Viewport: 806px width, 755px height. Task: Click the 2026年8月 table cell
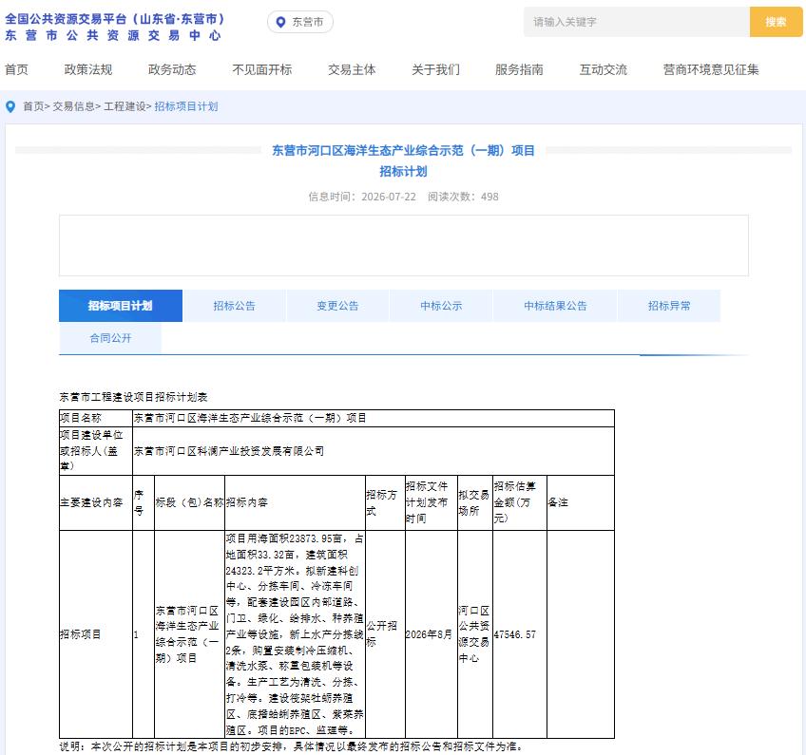coord(432,634)
